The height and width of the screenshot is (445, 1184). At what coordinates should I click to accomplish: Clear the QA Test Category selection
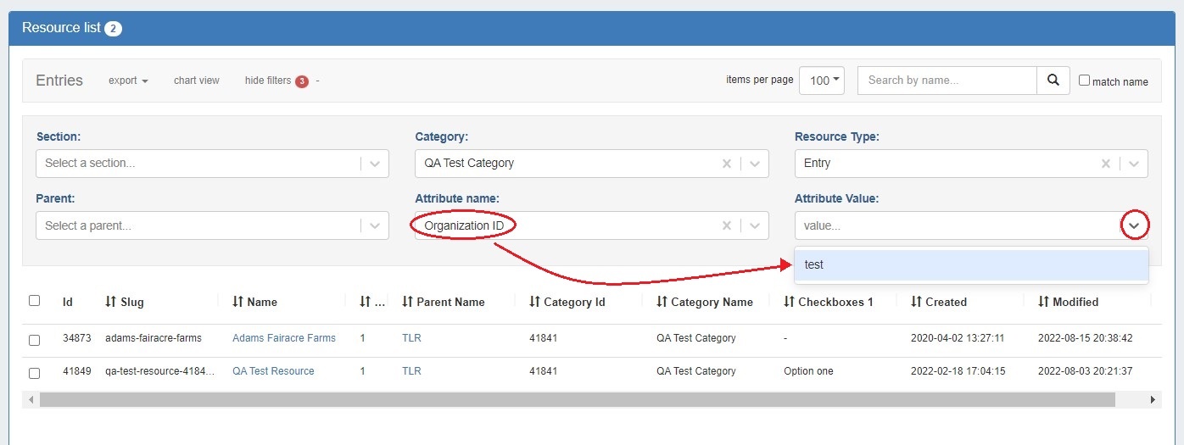coord(726,164)
